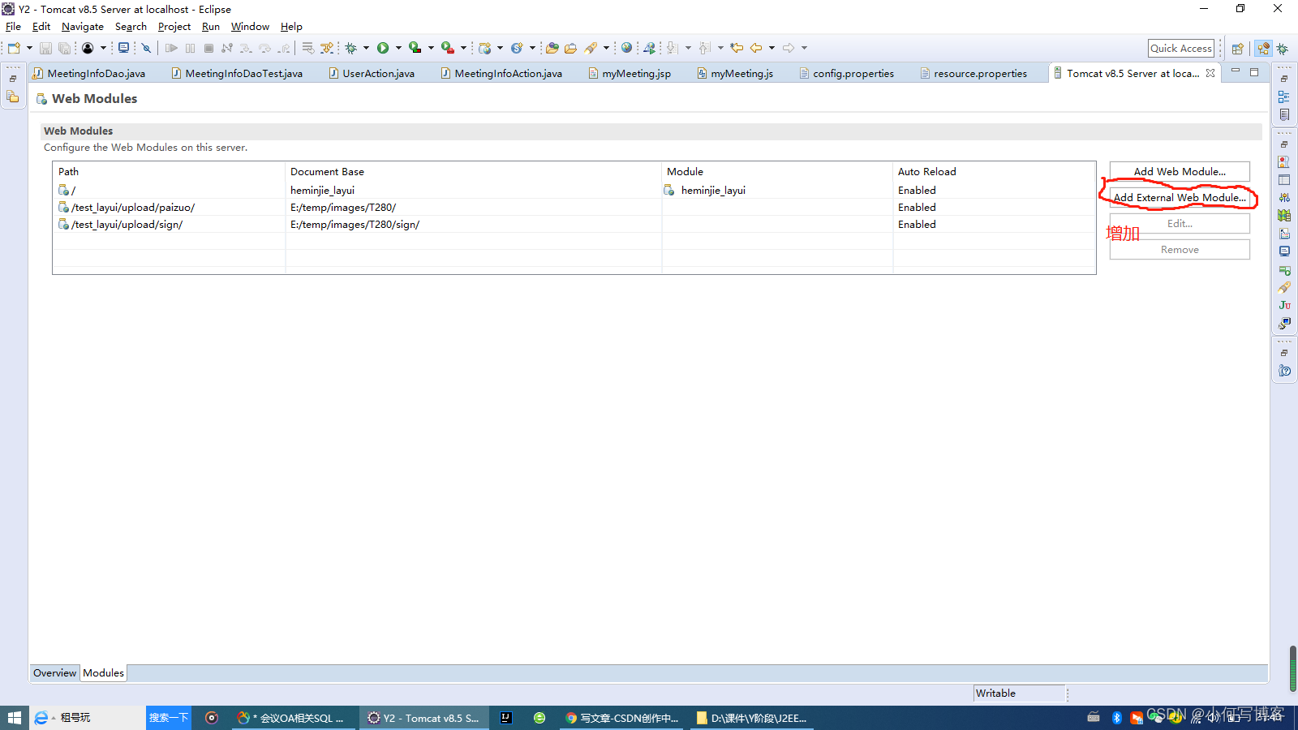This screenshot has height=730, width=1298.
Task: Click the External Tools run icon
Action: click(x=447, y=48)
